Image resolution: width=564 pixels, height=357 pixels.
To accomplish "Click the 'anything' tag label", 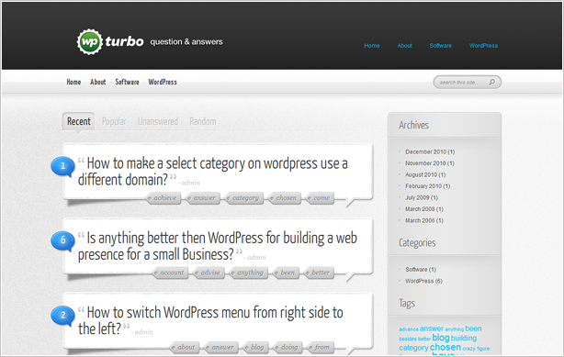I will (x=250, y=273).
